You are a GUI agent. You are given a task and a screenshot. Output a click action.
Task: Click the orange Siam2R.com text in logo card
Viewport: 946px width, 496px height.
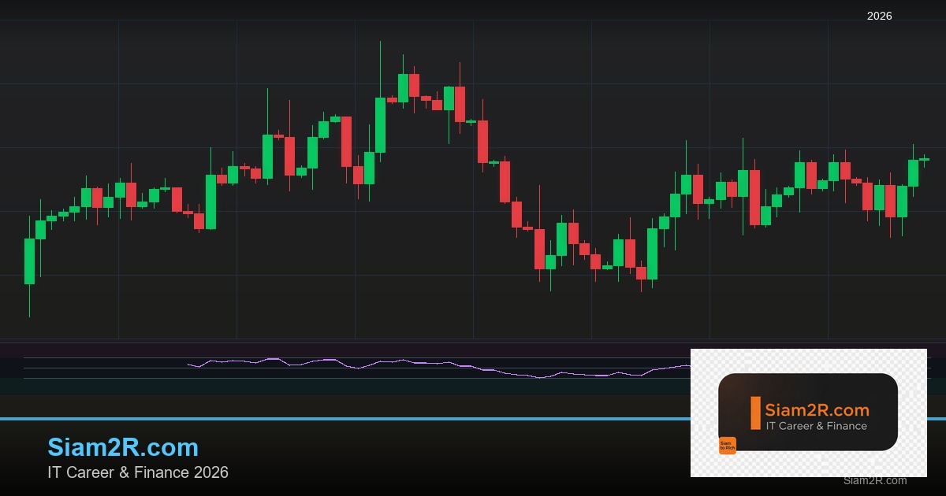pyautogui.click(x=817, y=410)
